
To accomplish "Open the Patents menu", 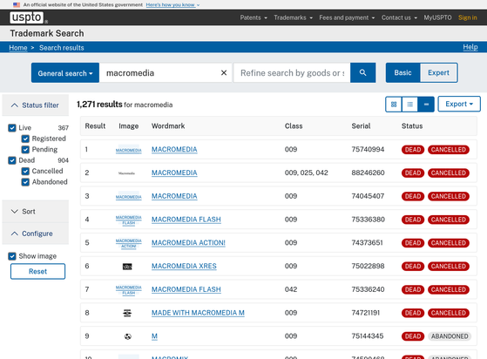I will (254, 17).
